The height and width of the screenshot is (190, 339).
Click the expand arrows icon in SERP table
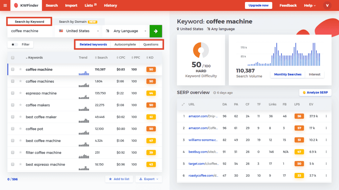pos(183,104)
